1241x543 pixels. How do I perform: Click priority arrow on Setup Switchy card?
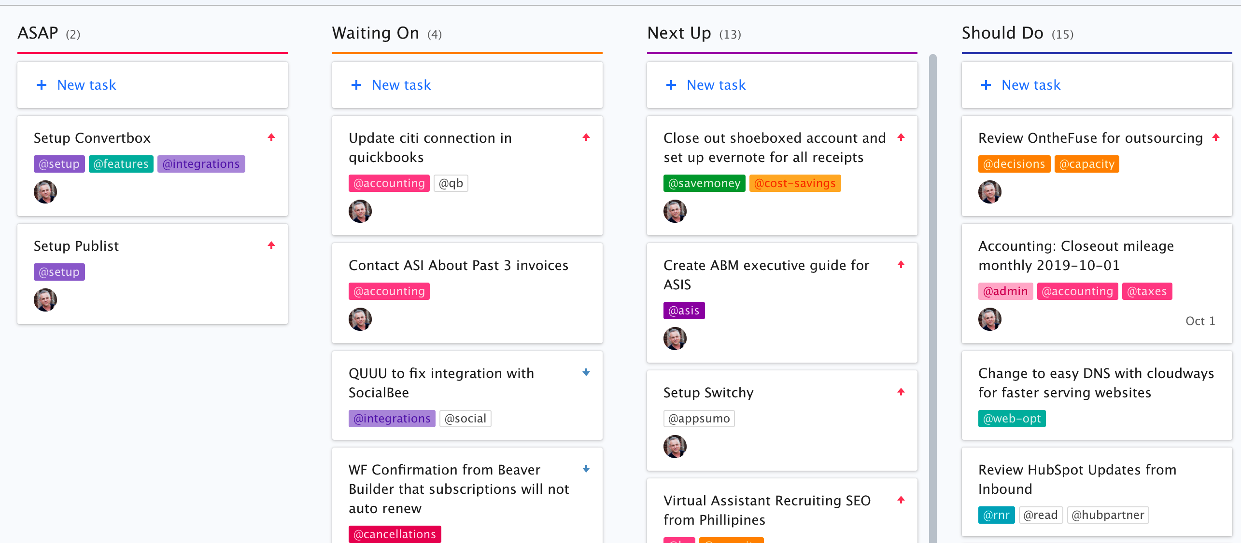[901, 392]
